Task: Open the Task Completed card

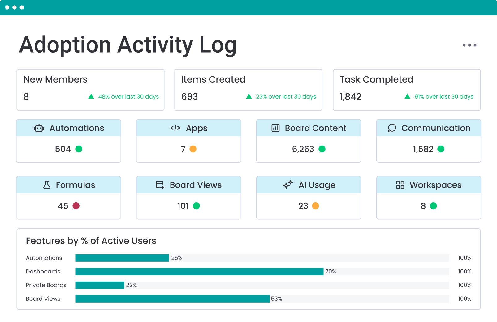Action: point(406,90)
